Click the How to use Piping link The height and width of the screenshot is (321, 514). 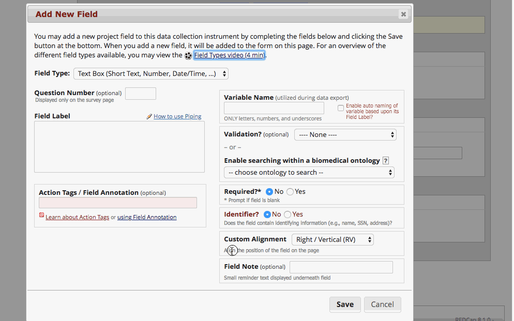(177, 116)
